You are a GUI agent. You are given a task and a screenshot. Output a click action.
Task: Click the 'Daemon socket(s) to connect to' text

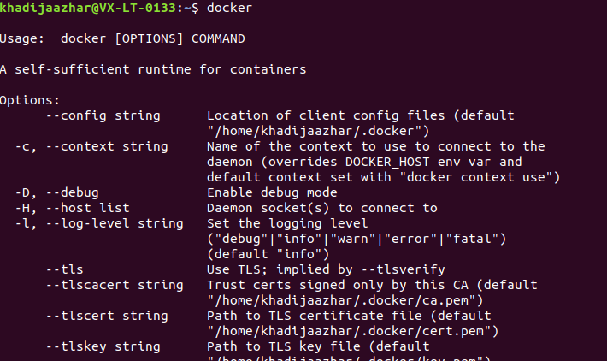point(321,208)
